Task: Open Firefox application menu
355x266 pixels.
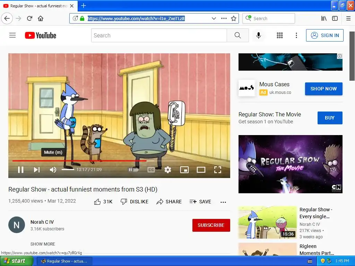Action: (348, 18)
